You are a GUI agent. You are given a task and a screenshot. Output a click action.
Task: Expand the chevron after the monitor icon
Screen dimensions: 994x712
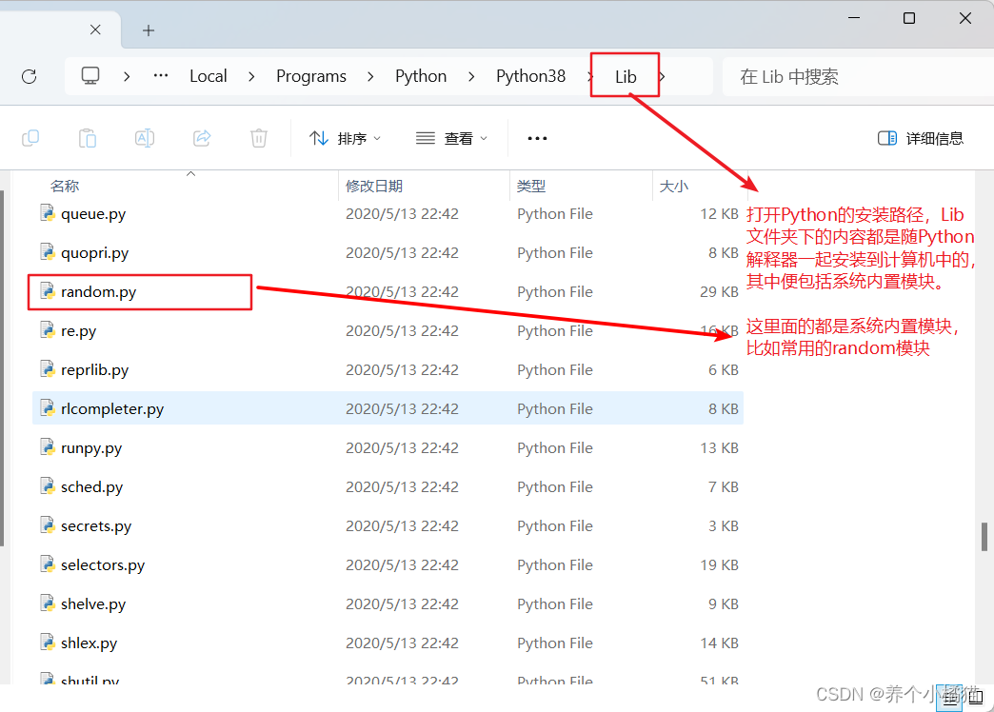[127, 77]
